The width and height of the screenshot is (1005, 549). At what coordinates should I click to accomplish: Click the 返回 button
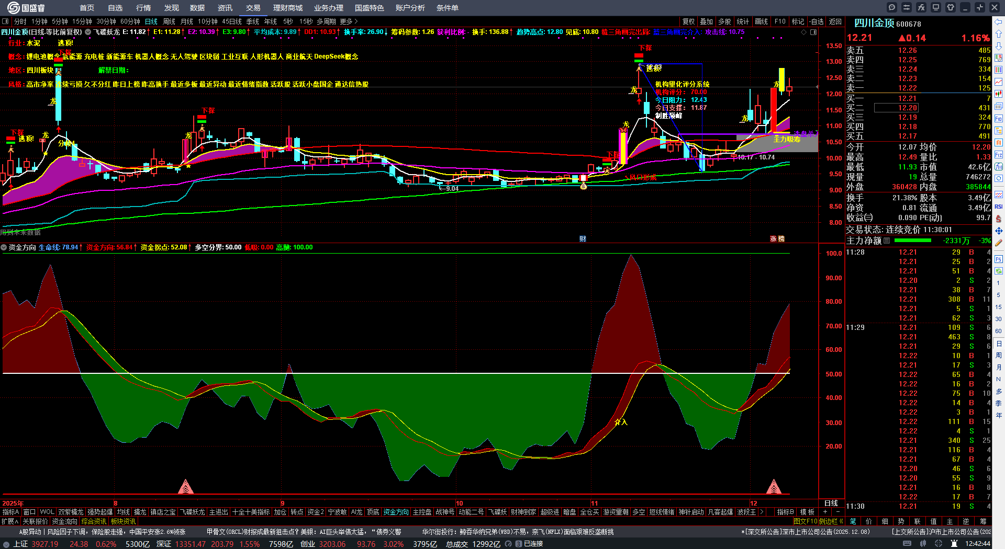point(835,21)
